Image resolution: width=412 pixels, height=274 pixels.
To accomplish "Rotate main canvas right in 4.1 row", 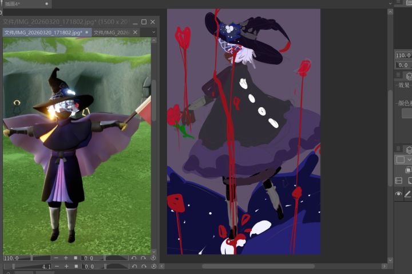I will [x=144, y=267].
